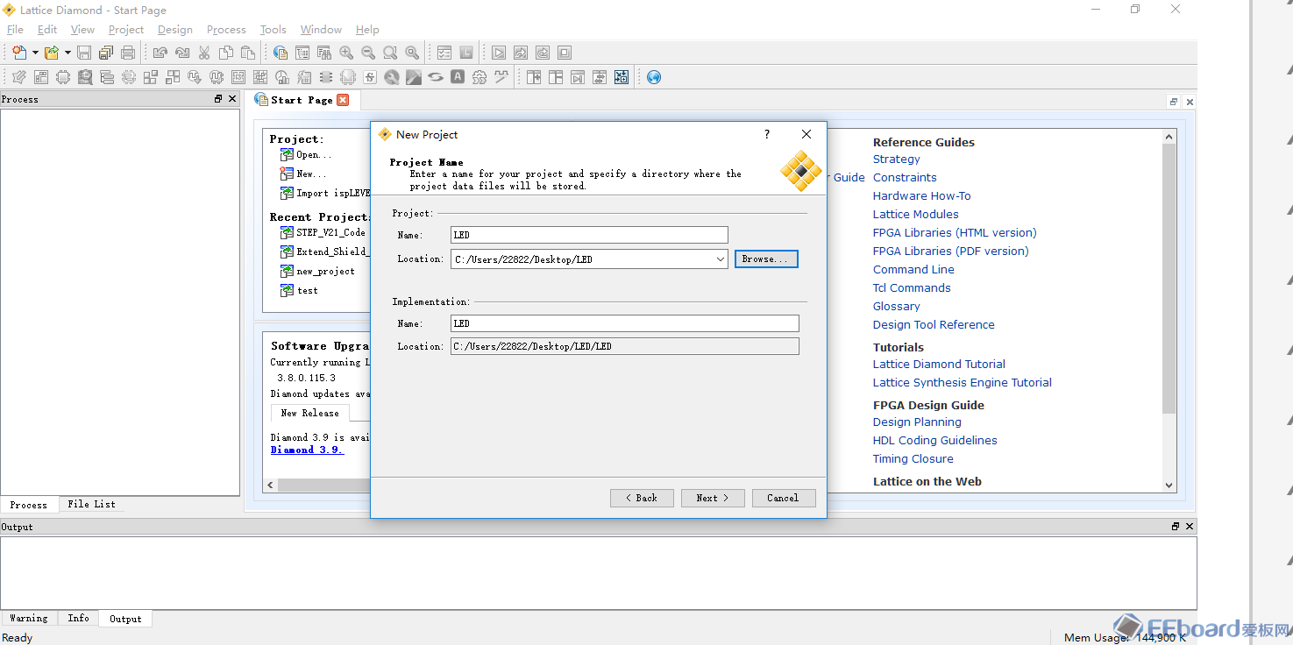The height and width of the screenshot is (645, 1293).
Task: Click the Copy toolbar icon
Action: pyautogui.click(x=226, y=53)
